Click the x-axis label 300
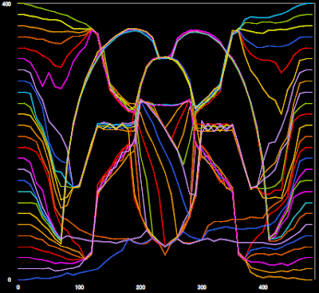Image resolution: width=319 pixels, height=293 pixels. [202, 287]
